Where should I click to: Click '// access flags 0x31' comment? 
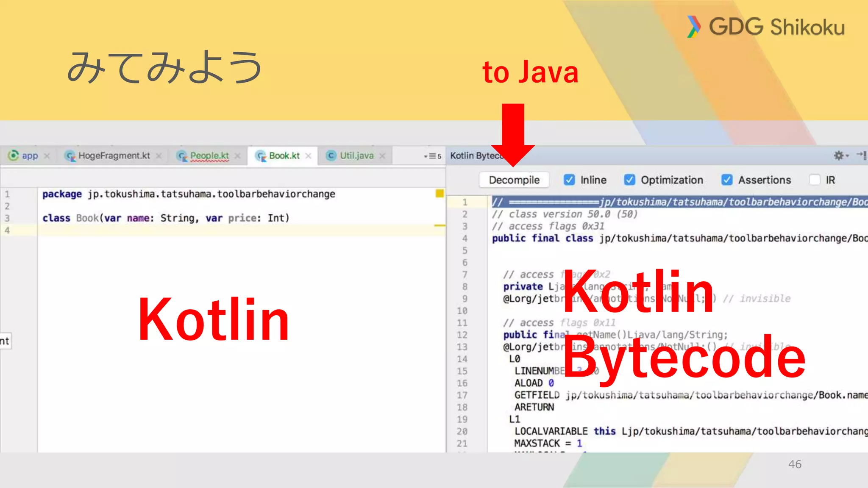(x=548, y=226)
